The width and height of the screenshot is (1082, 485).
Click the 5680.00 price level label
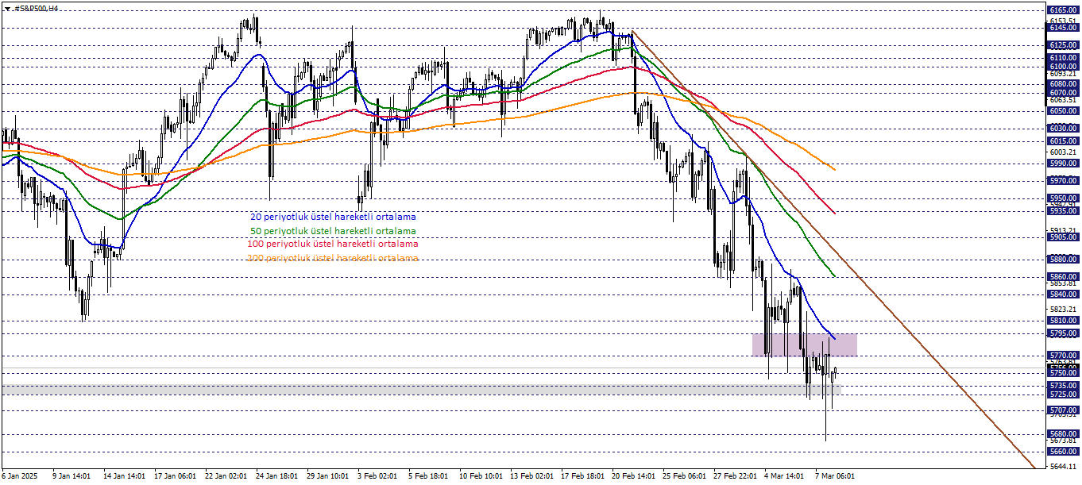(x=1062, y=434)
